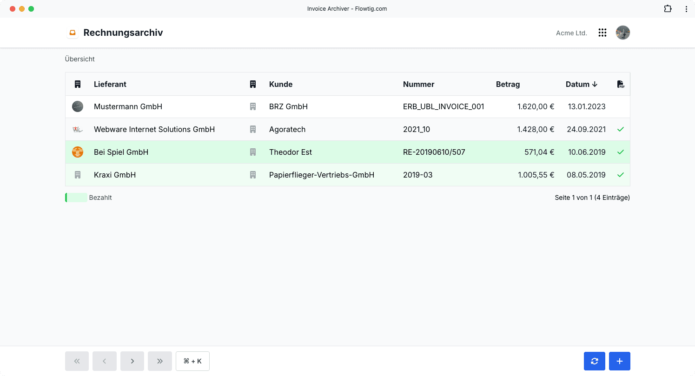Click the browser extensions puzzle icon

[668, 8]
